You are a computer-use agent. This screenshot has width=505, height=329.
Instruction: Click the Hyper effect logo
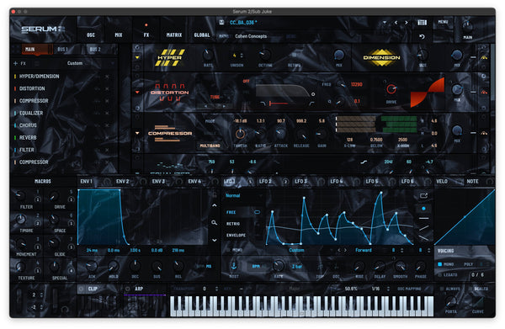coord(170,57)
